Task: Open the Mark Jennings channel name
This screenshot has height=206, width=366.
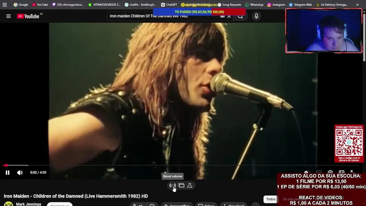Action: point(29,204)
